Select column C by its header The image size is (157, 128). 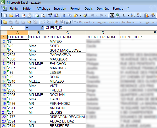(68, 33)
